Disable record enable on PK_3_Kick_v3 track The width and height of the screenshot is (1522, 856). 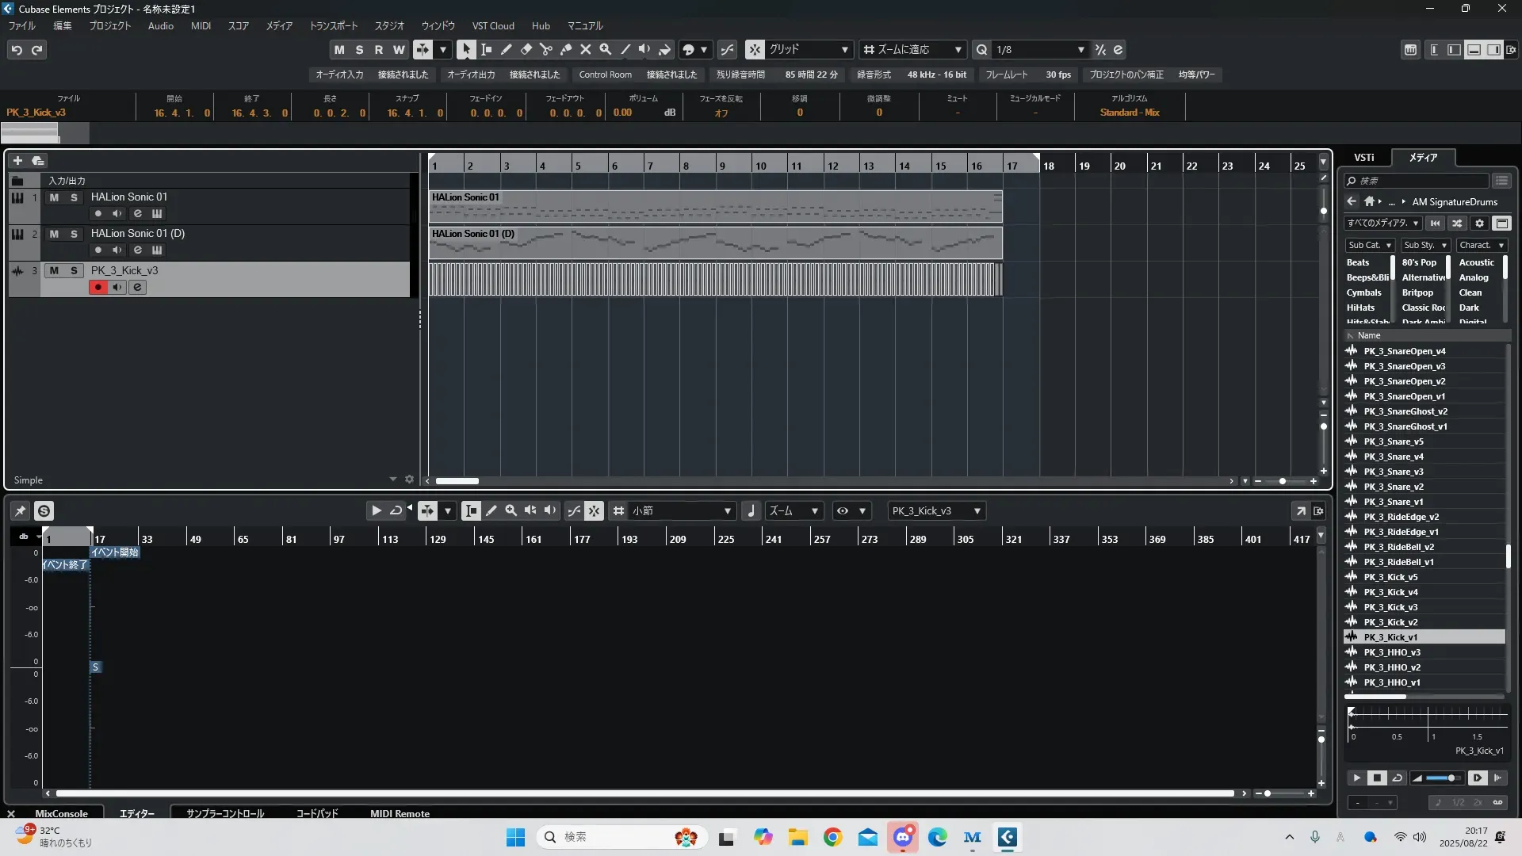pos(98,287)
